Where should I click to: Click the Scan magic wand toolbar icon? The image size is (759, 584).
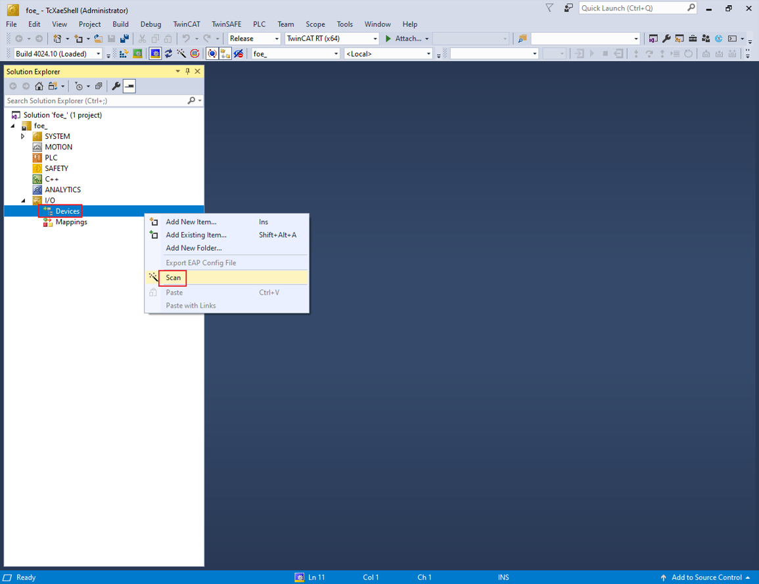[x=181, y=54]
